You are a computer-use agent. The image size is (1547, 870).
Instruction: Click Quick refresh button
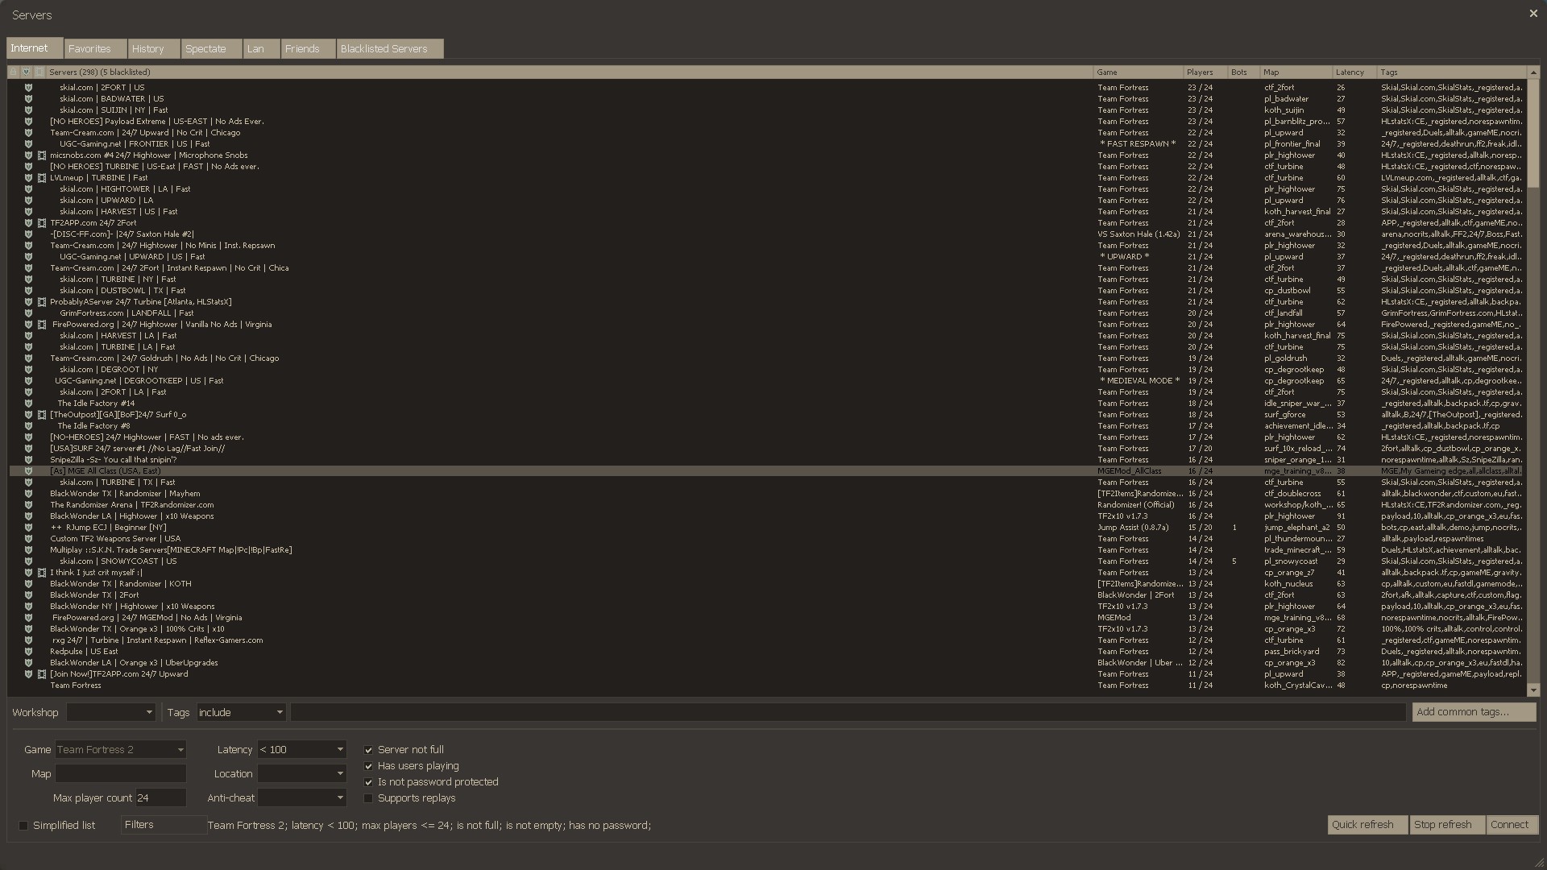point(1367,825)
